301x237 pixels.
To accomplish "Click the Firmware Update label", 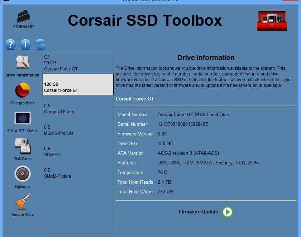I will pos(198,212).
